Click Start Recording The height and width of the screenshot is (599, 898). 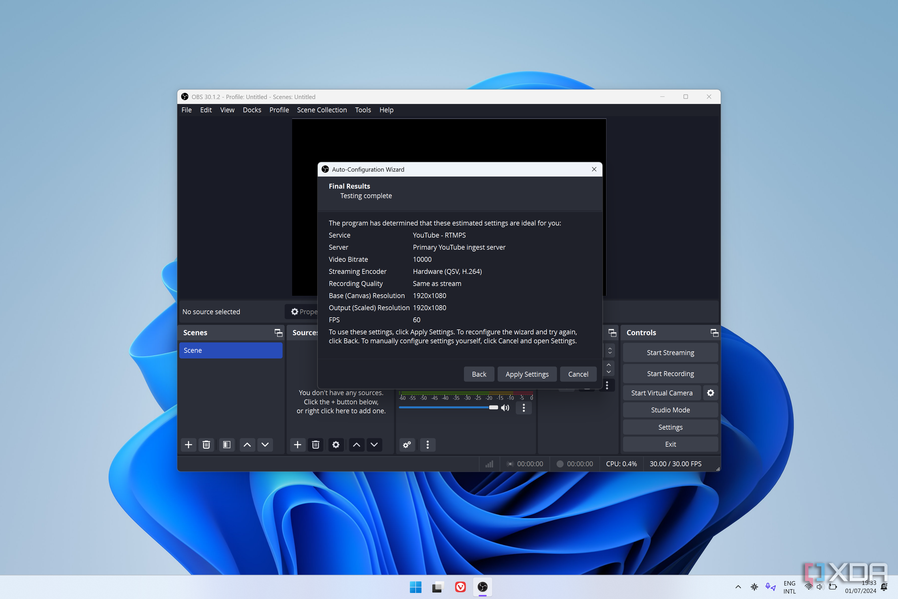click(x=670, y=374)
